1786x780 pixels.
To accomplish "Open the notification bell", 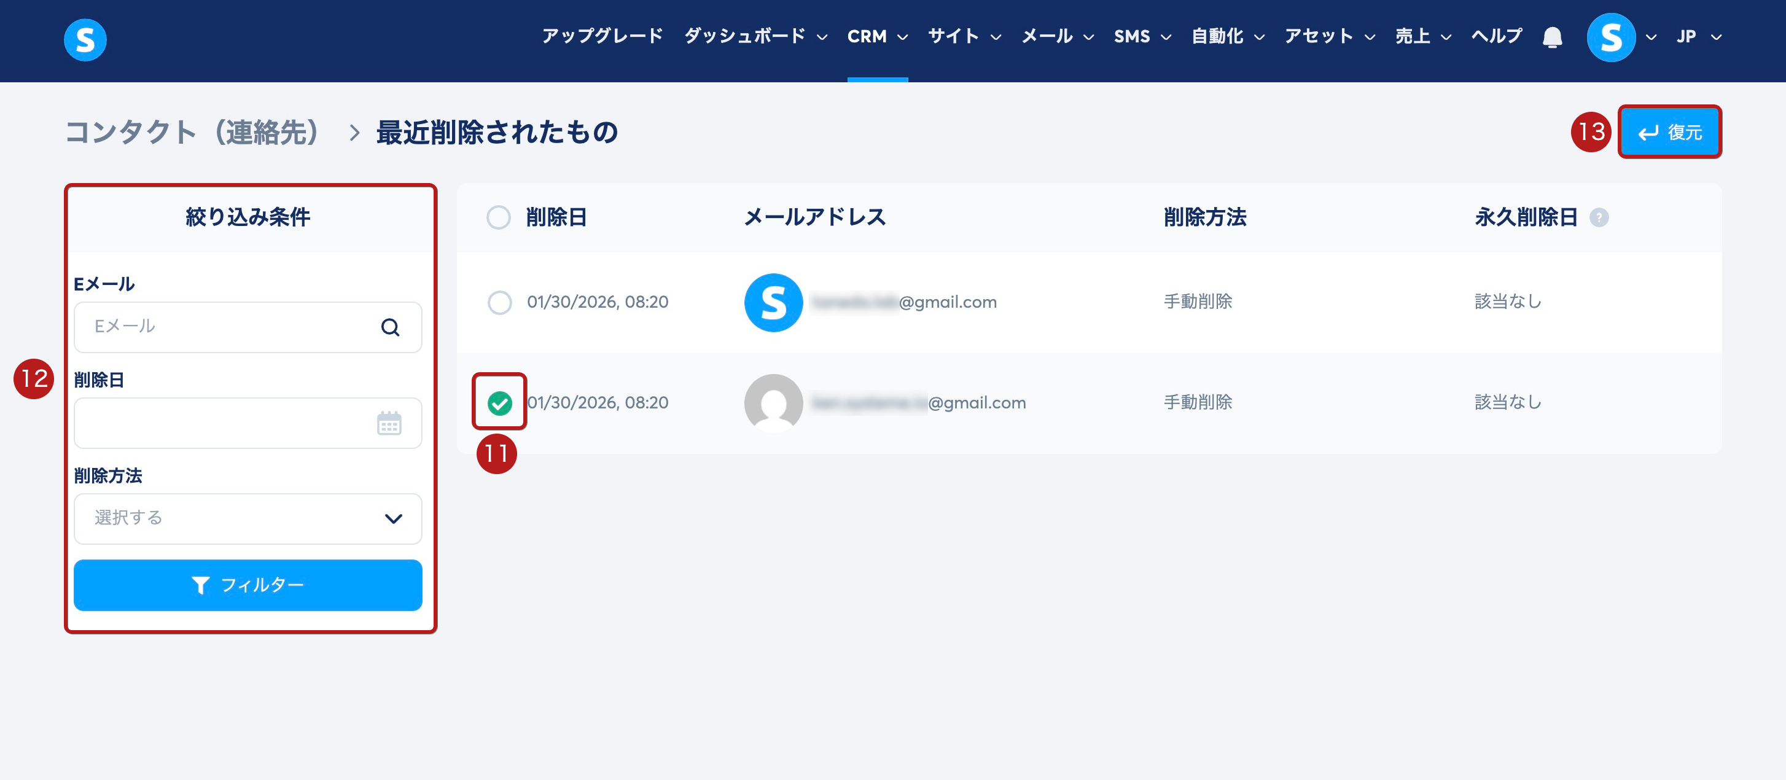I will pyautogui.click(x=1551, y=37).
